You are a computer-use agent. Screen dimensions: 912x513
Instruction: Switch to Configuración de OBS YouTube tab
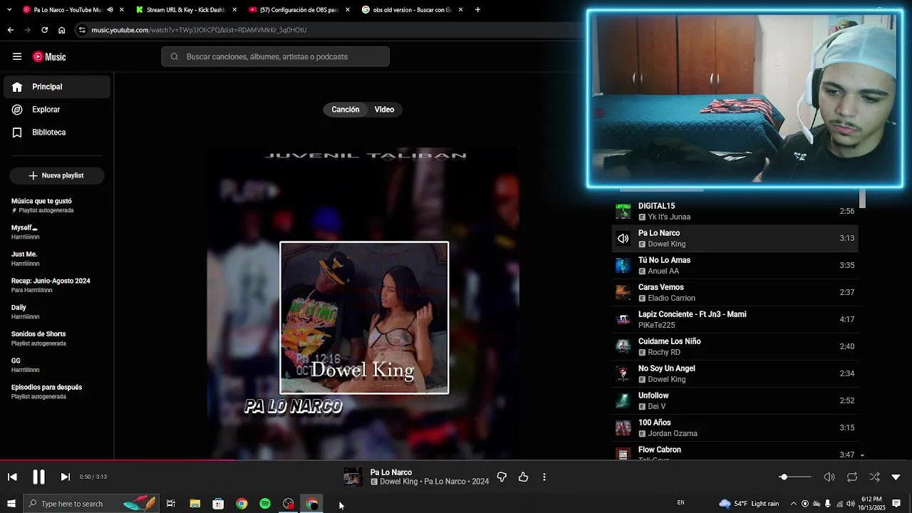tap(299, 10)
